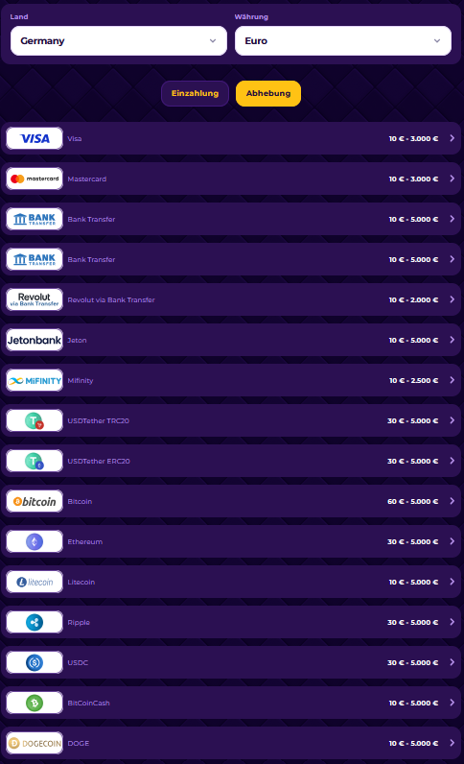Switch to the Einzahlung tab
This screenshot has width=464, height=764.
click(195, 93)
